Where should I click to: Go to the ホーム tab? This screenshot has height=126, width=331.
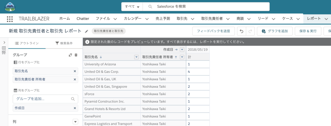[x=64, y=18]
